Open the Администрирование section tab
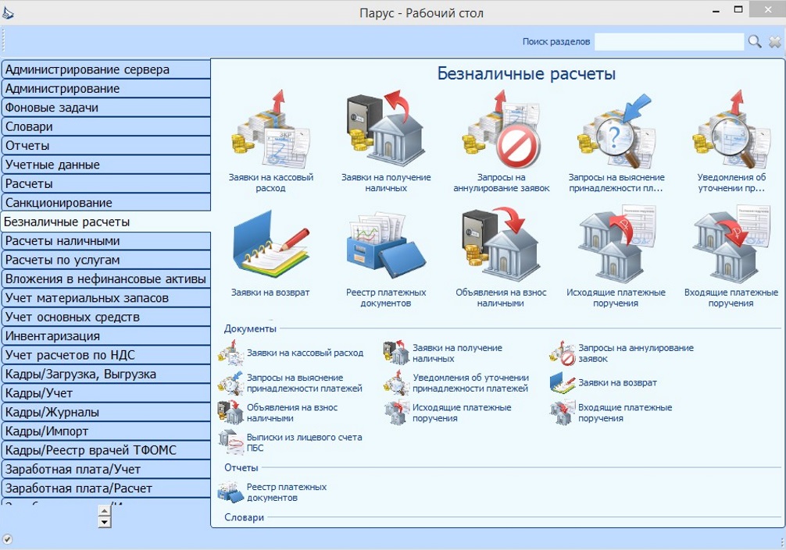This screenshot has width=786, height=550. [105, 89]
